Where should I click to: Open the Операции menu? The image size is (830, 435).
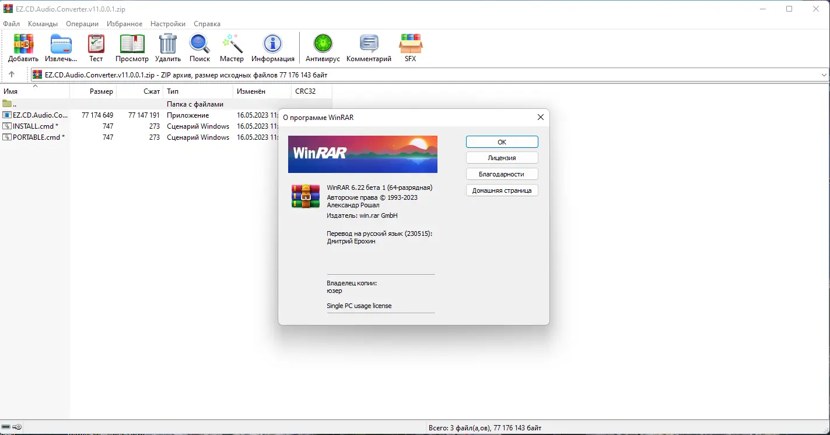pos(82,24)
